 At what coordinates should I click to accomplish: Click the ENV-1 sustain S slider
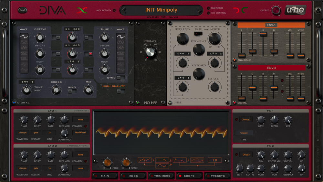(263, 34)
